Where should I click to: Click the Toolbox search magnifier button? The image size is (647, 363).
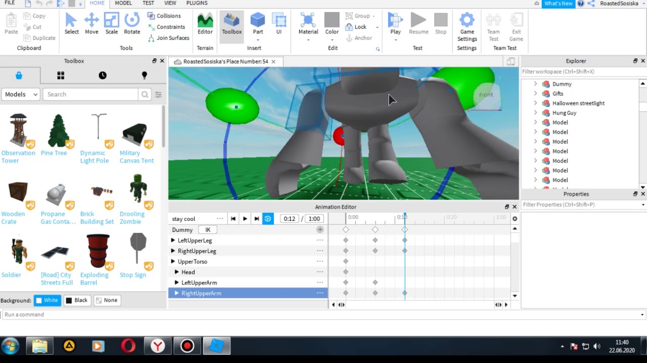pyautogui.click(x=145, y=94)
